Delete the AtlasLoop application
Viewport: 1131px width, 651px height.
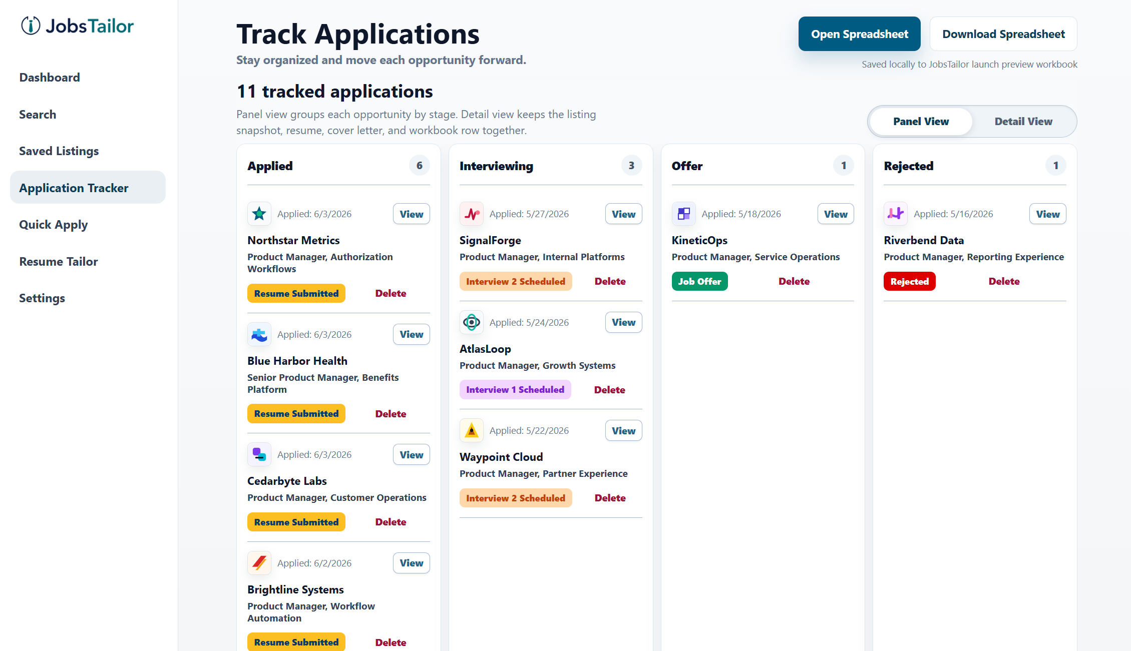[x=609, y=390]
